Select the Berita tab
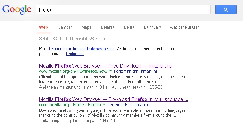This screenshot has height=129, width=243. 129,27
